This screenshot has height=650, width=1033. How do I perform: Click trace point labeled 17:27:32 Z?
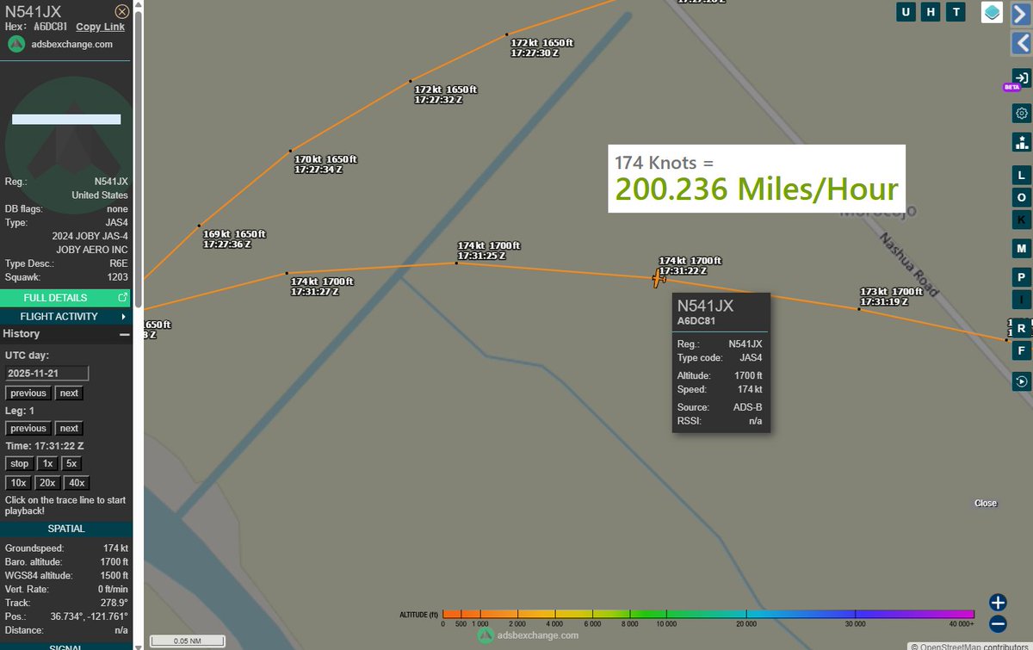point(411,82)
